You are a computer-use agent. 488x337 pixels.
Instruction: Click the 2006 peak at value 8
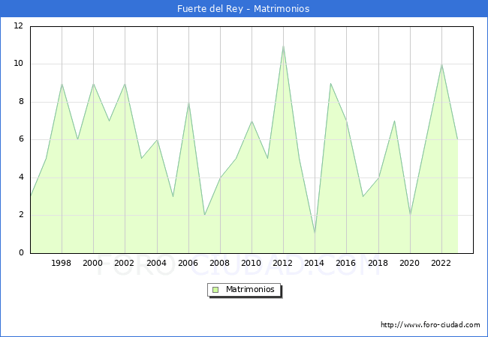pyautogui.click(x=188, y=102)
